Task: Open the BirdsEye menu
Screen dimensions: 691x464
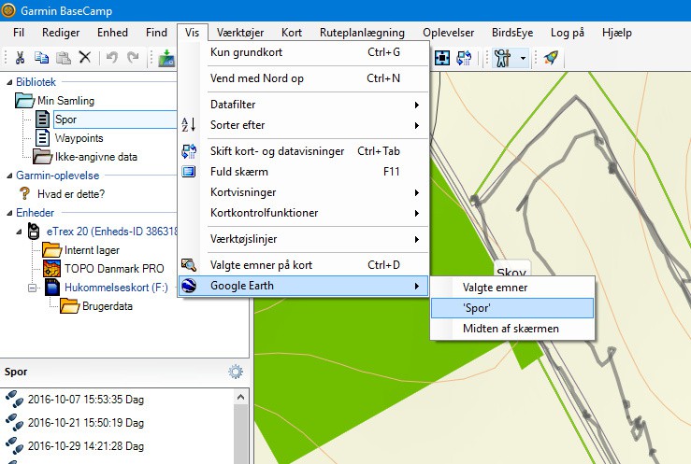Action: [512, 33]
